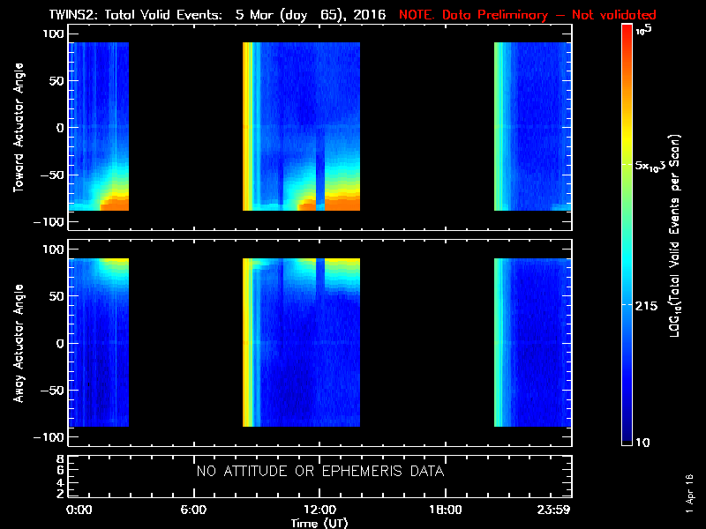Click the vertical date stamp '1 Apr 16'

point(689,494)
